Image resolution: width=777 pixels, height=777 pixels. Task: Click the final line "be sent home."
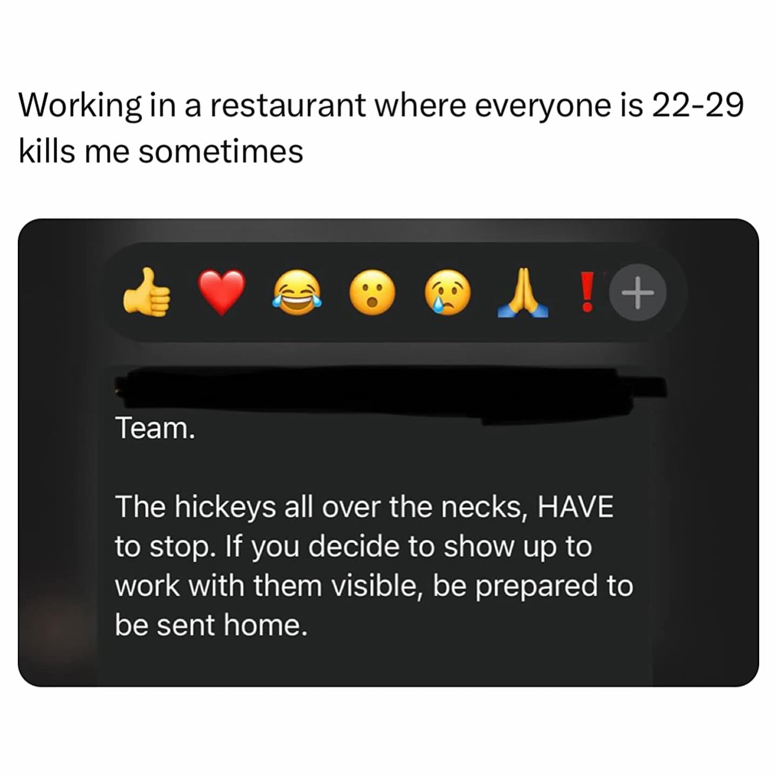coord(211,625)
